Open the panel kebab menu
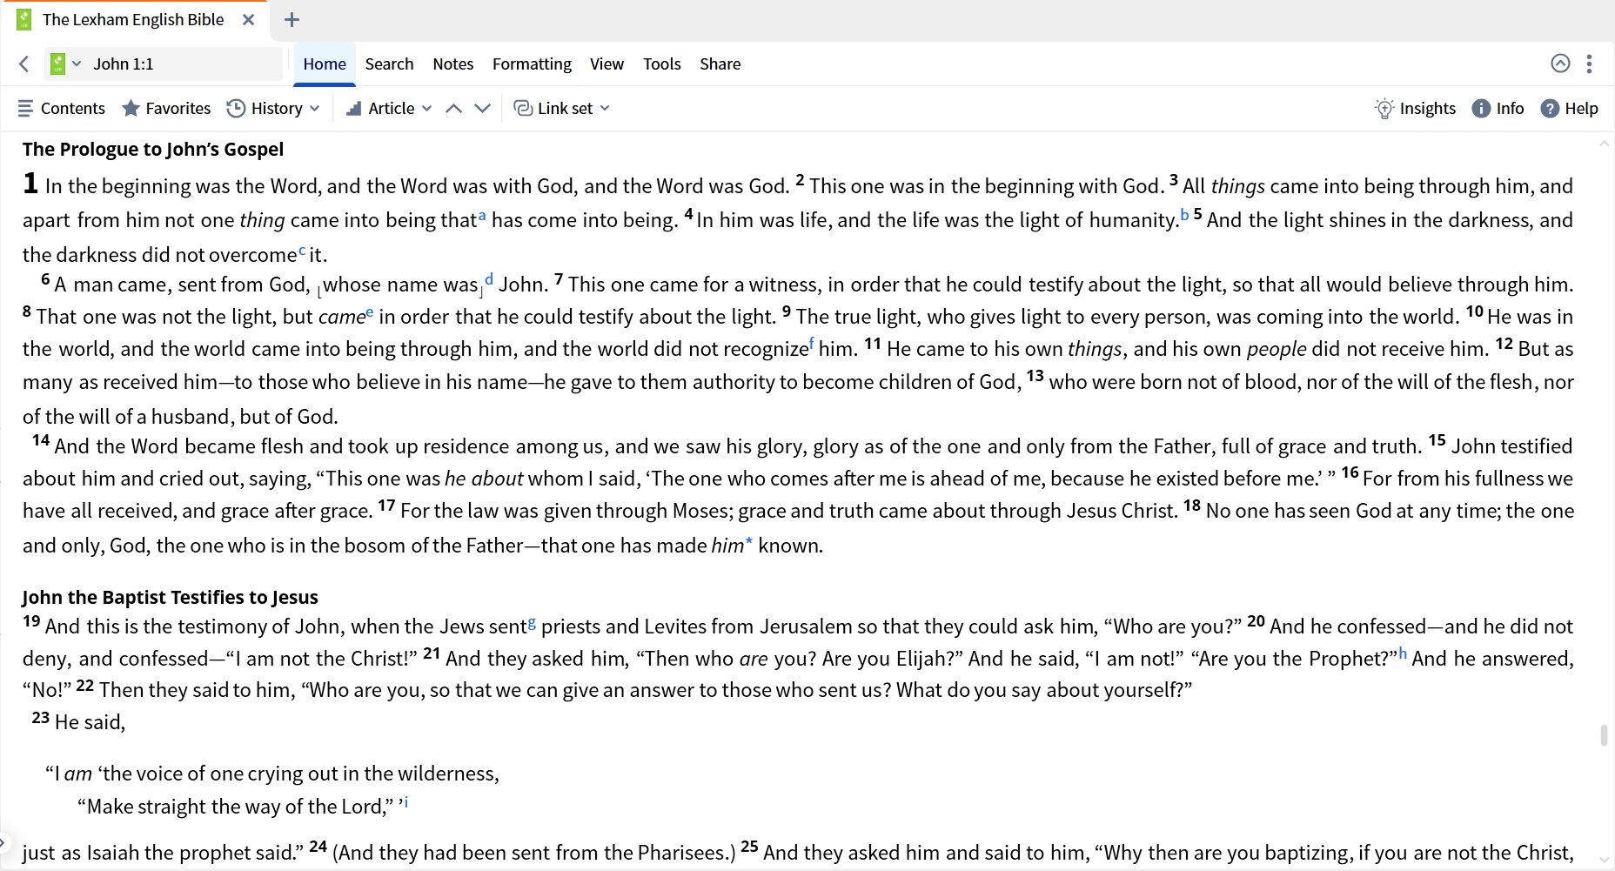 click(x=1590, y=64)
